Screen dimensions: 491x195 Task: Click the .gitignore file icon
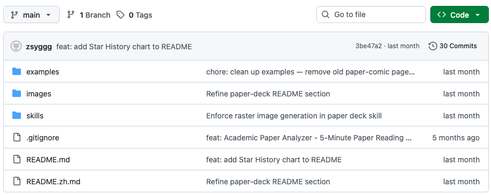[17, 137]
